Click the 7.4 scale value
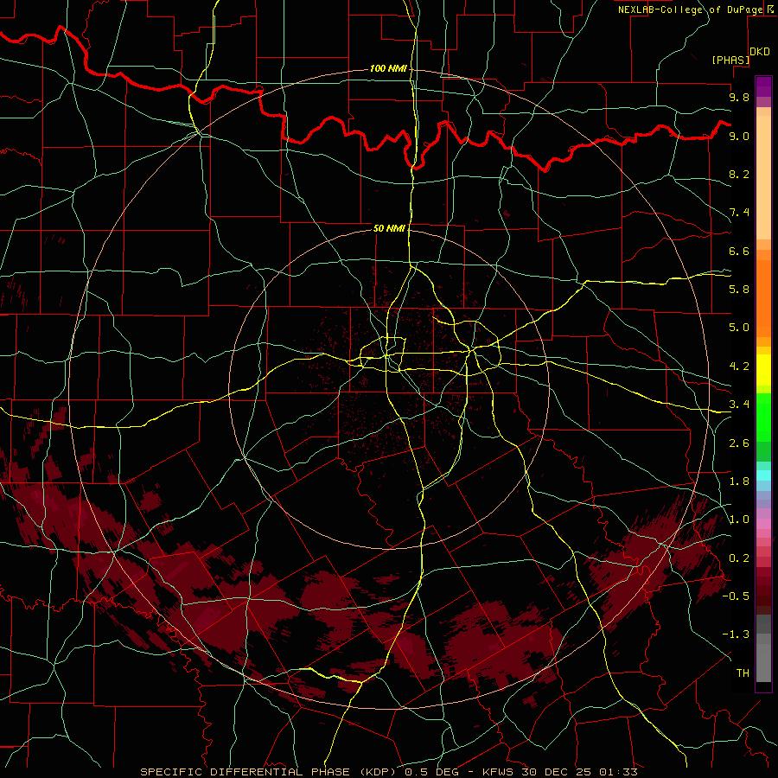 point(739,213)
